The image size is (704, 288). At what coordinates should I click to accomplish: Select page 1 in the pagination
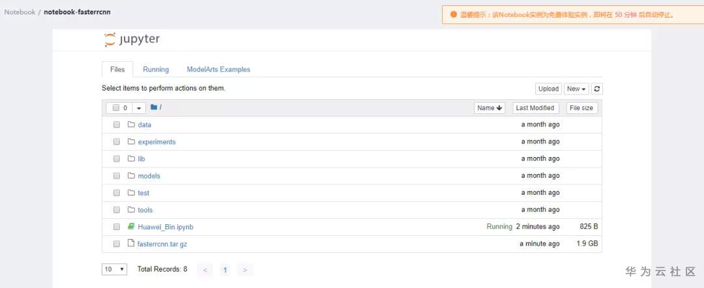(x=225, y=270)
